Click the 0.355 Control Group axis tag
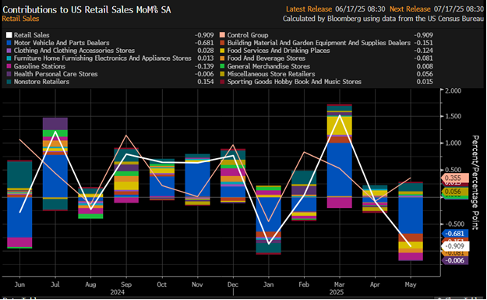Viewport: 487px width, 300px height. 455,178
